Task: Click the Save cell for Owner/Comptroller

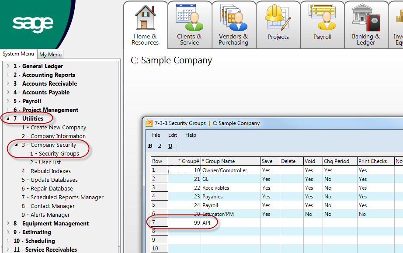Action: (x=270, y=170)
